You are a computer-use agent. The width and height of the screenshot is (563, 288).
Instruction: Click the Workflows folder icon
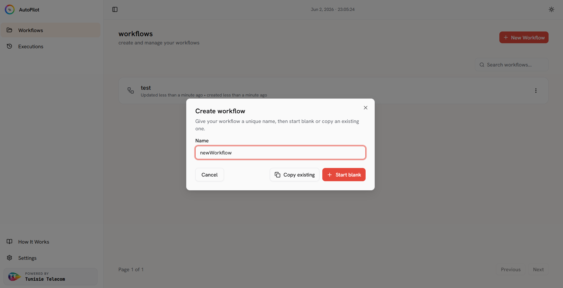[x=9, y=30]
